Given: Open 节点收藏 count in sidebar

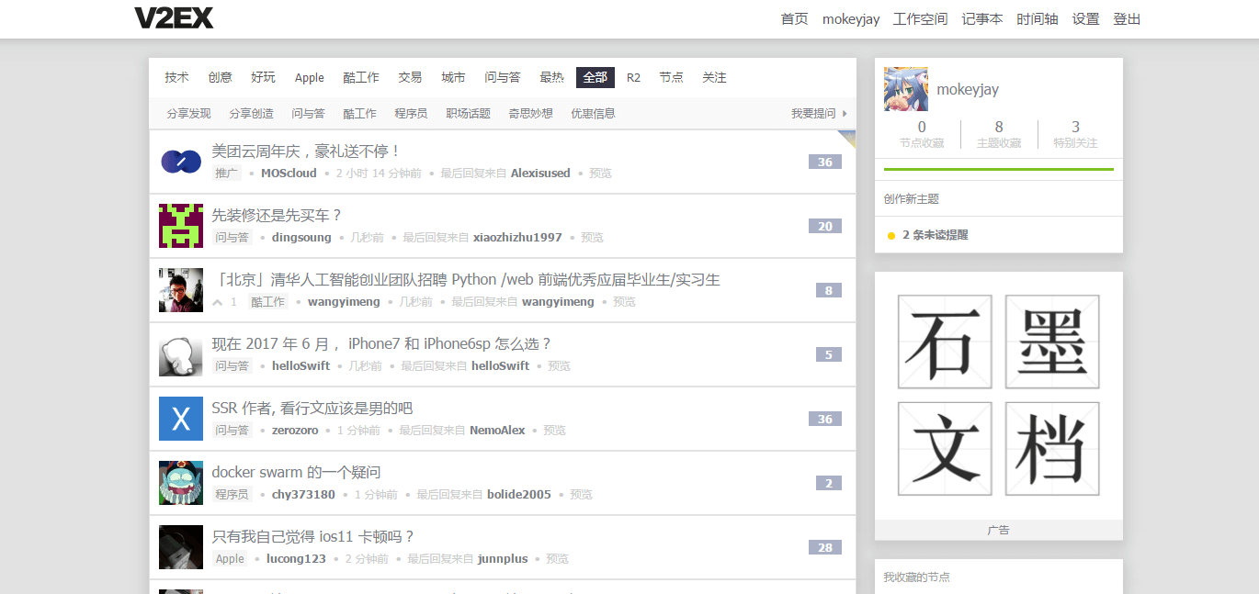Looking at the screenshot, I should pos(922,134).
